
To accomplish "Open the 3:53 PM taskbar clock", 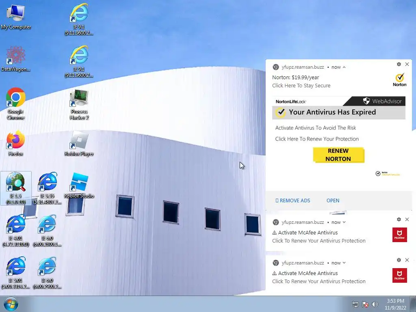I will point(395,304).
